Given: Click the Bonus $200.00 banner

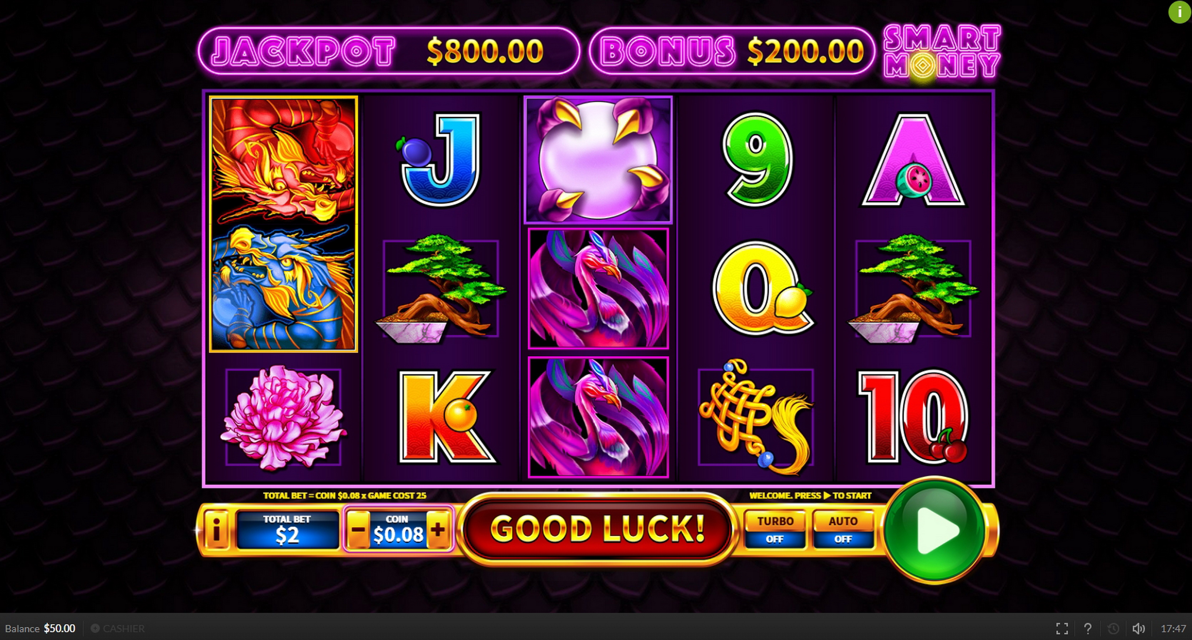Looking at the screenshot, I should pyautogui.click(x=732, y=51).
